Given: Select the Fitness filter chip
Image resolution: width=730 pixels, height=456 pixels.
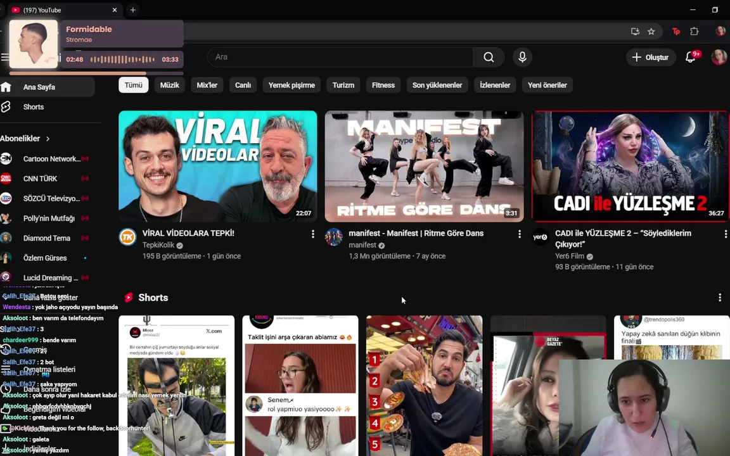Looking at the screenshot, I should click(x=383, y=85).
